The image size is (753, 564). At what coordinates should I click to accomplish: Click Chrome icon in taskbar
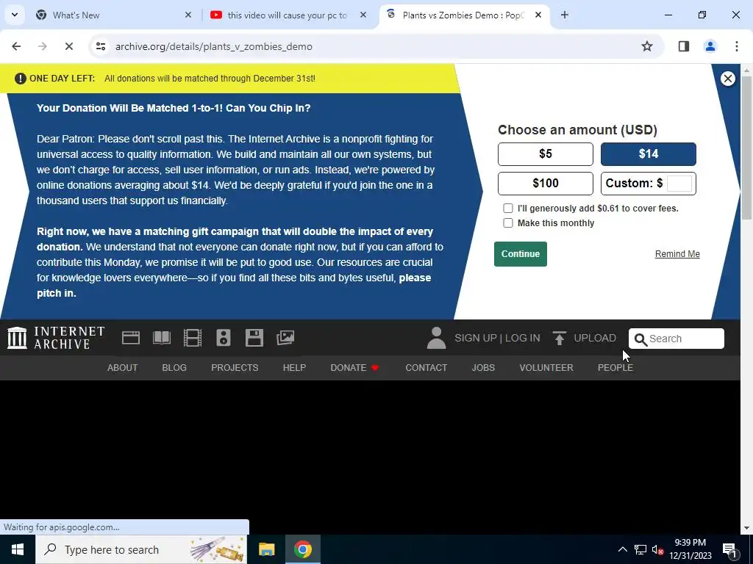coord(303,549)
